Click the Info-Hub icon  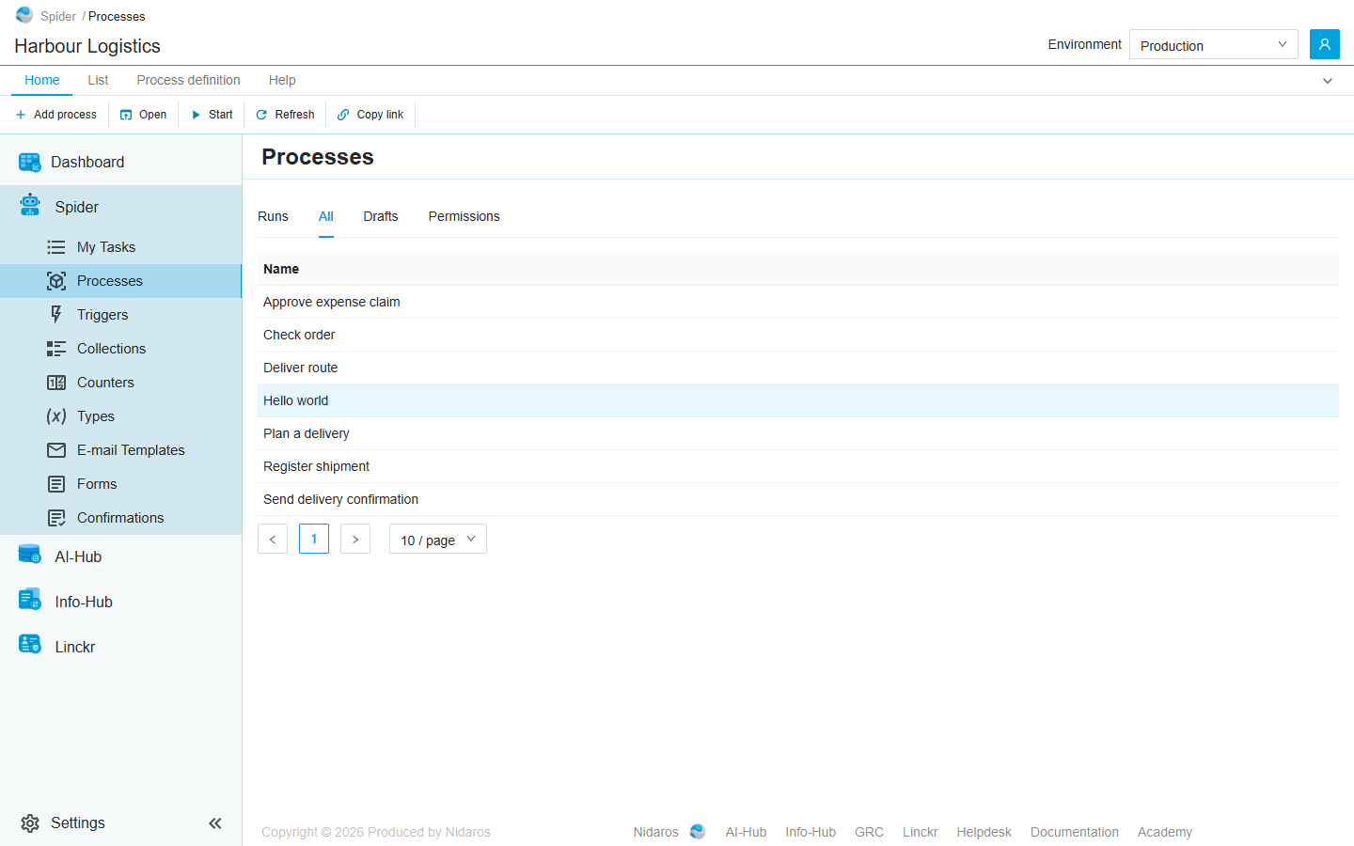(30, 599)
